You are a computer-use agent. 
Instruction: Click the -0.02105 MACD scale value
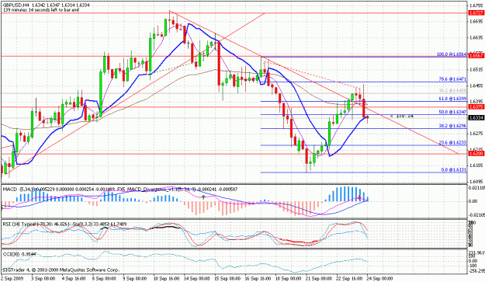click(x=476, y=215)
